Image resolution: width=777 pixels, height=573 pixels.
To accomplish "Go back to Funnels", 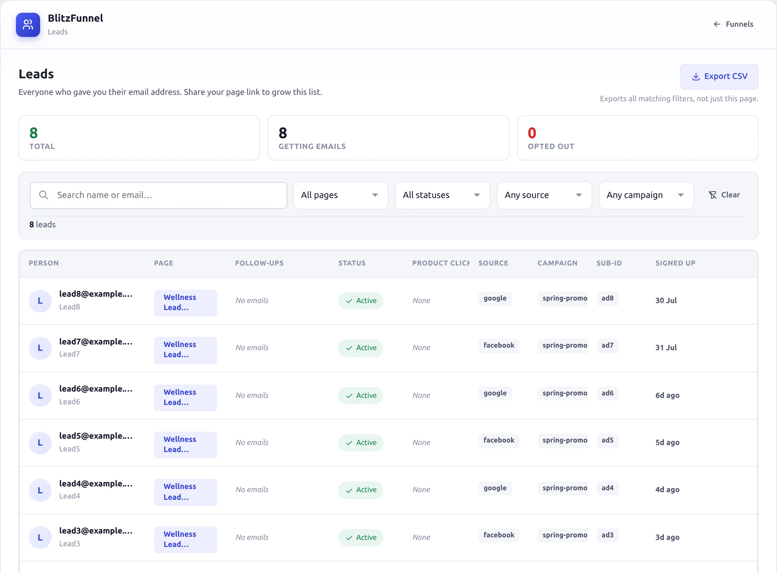I will [x=733, y=24].
